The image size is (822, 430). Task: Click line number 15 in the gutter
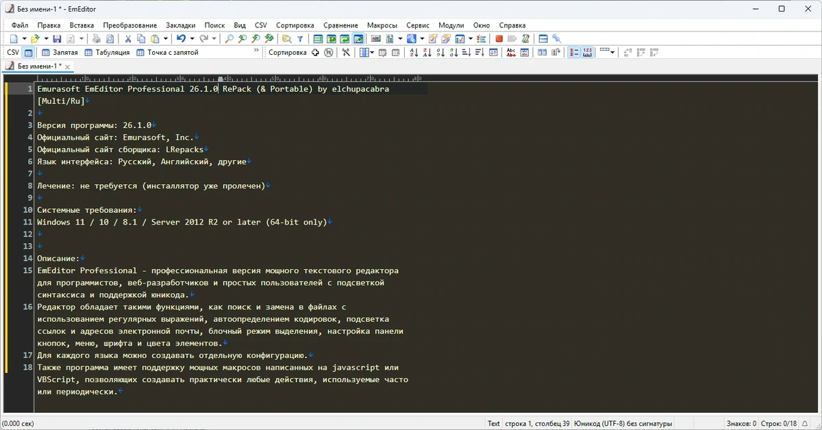(x=28, y=270)
